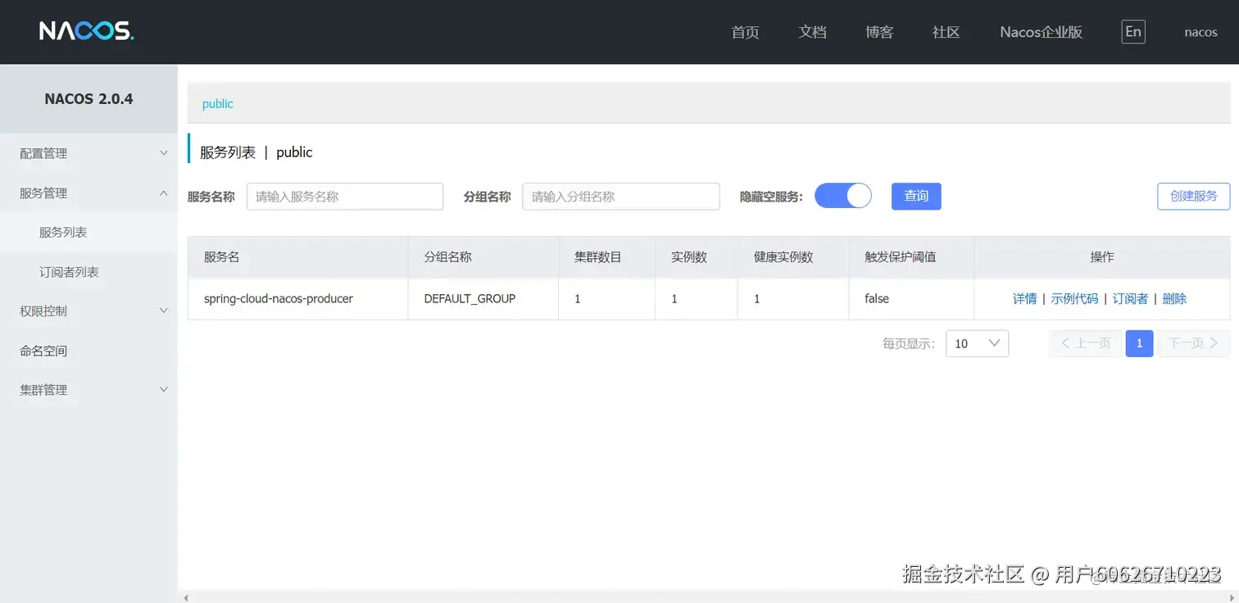The height and width of the screenshot is (603, 1239).
Task: Open the nacos user menu
Action: [1200, 32]
